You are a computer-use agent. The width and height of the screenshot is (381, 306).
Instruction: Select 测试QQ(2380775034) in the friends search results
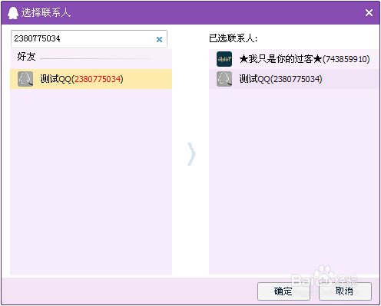tap(91, 79)
